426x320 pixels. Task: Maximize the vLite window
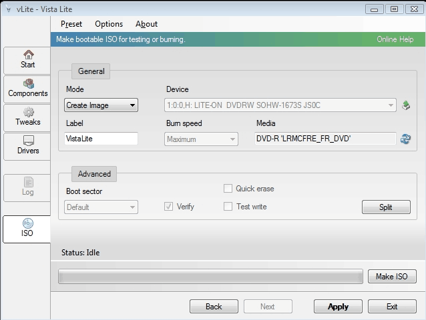[394, 9]
